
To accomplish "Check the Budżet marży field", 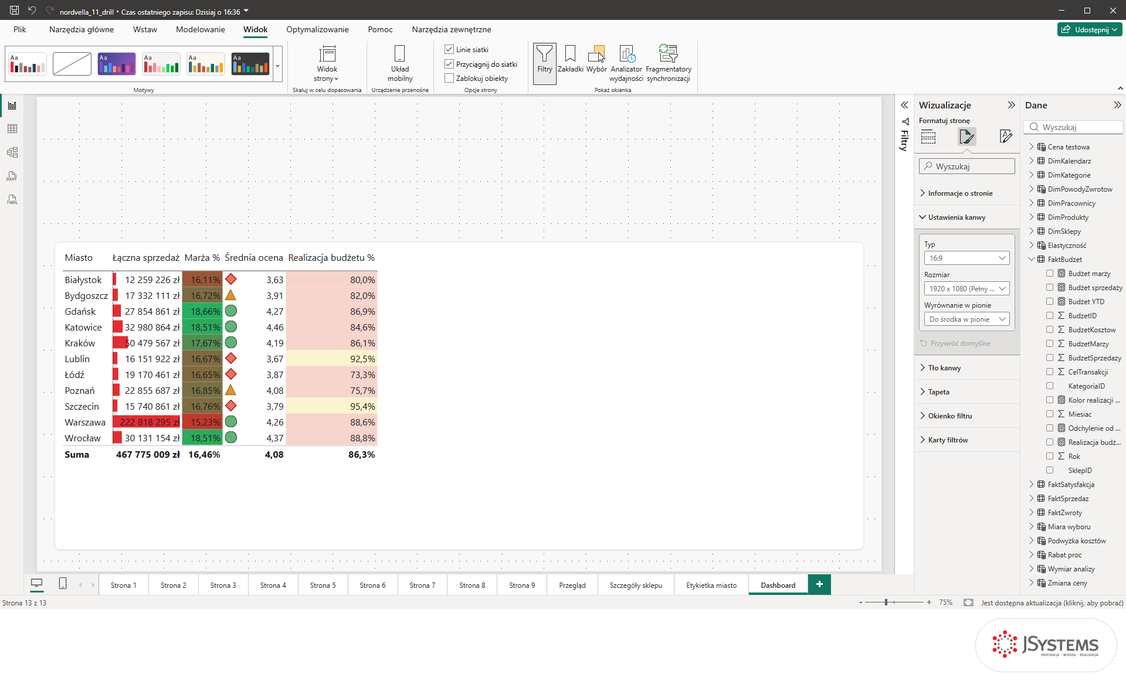I will click(1050, 273).
